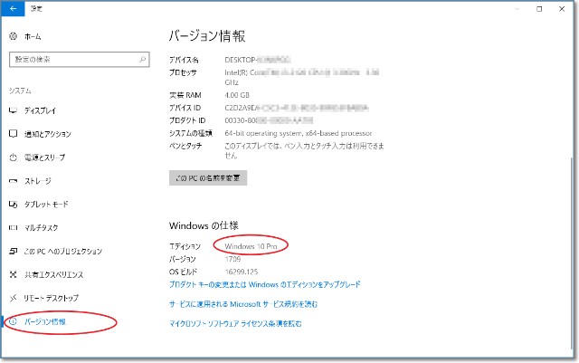Open ホーム via the gear icon
This screenshot has height=363, width=579.
13,36
